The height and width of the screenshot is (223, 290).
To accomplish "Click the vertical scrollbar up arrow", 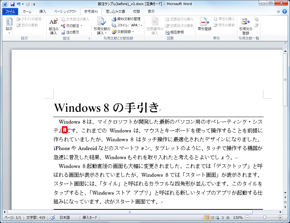I will (285, 51).
